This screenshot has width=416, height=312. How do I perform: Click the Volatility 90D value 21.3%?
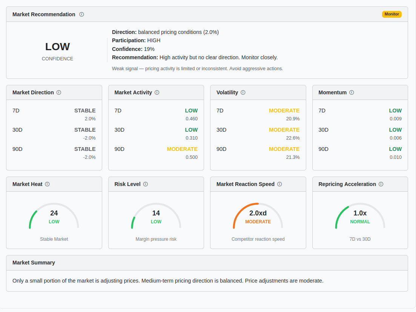click(x=293, y=157)
